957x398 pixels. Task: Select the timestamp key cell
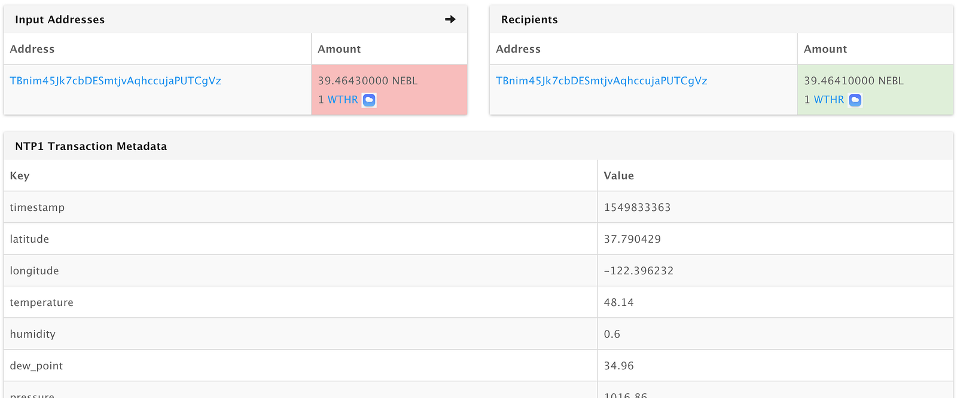(x=300, y=207)
